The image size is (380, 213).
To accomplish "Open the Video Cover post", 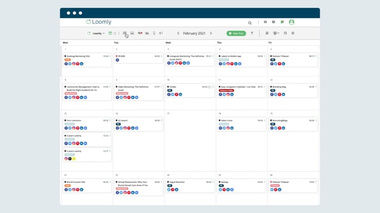I will pos(226,120).
